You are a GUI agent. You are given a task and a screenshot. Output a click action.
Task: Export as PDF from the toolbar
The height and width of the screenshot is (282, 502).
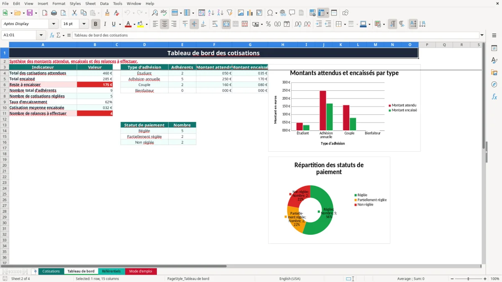pyautogui.click(x=45, y=13)
